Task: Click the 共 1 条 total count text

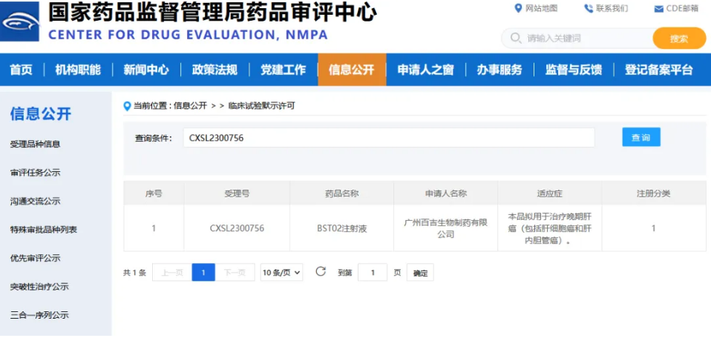Action: [134, 273]
